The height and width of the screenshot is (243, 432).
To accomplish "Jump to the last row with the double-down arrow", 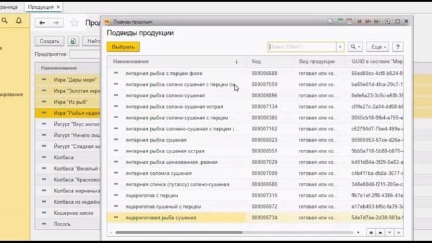I will 398,233.
